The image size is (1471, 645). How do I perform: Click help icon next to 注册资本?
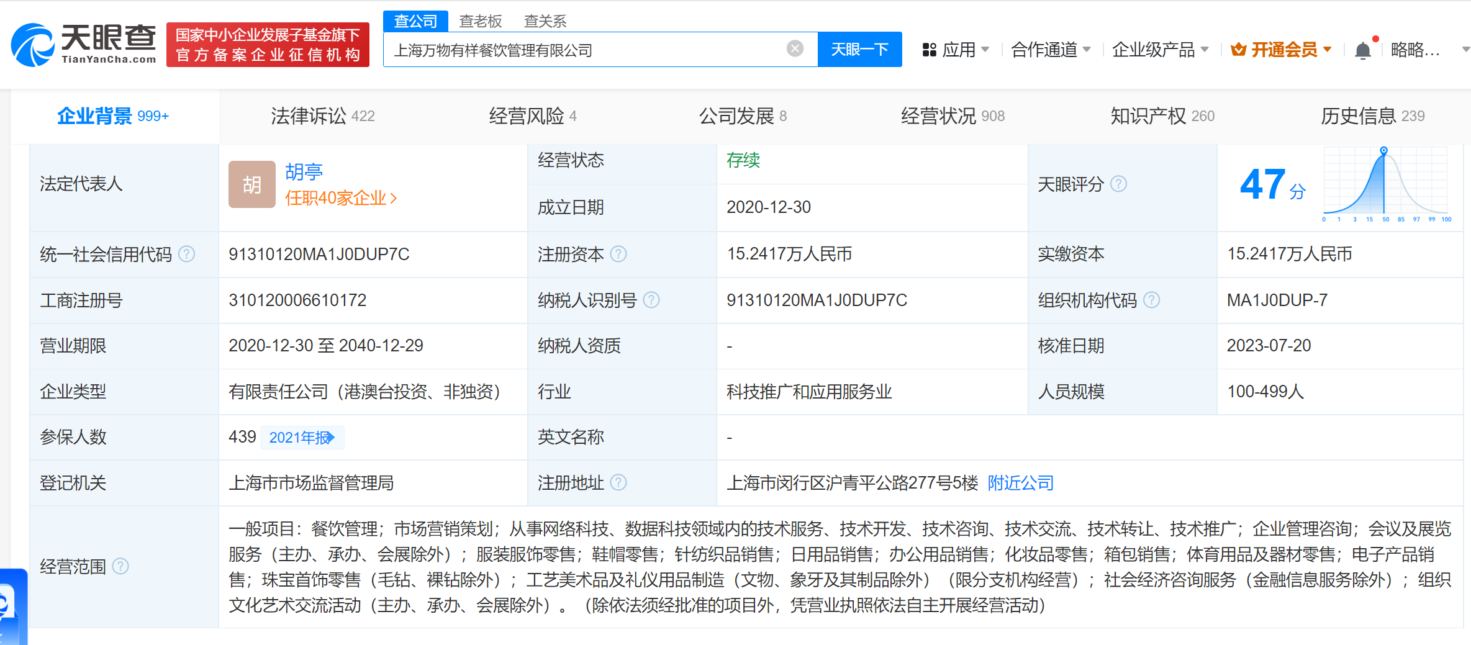(x=618, y=254)
